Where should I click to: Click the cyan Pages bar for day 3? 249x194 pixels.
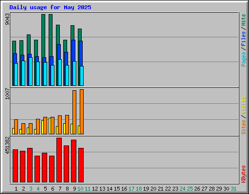[31, 71]
